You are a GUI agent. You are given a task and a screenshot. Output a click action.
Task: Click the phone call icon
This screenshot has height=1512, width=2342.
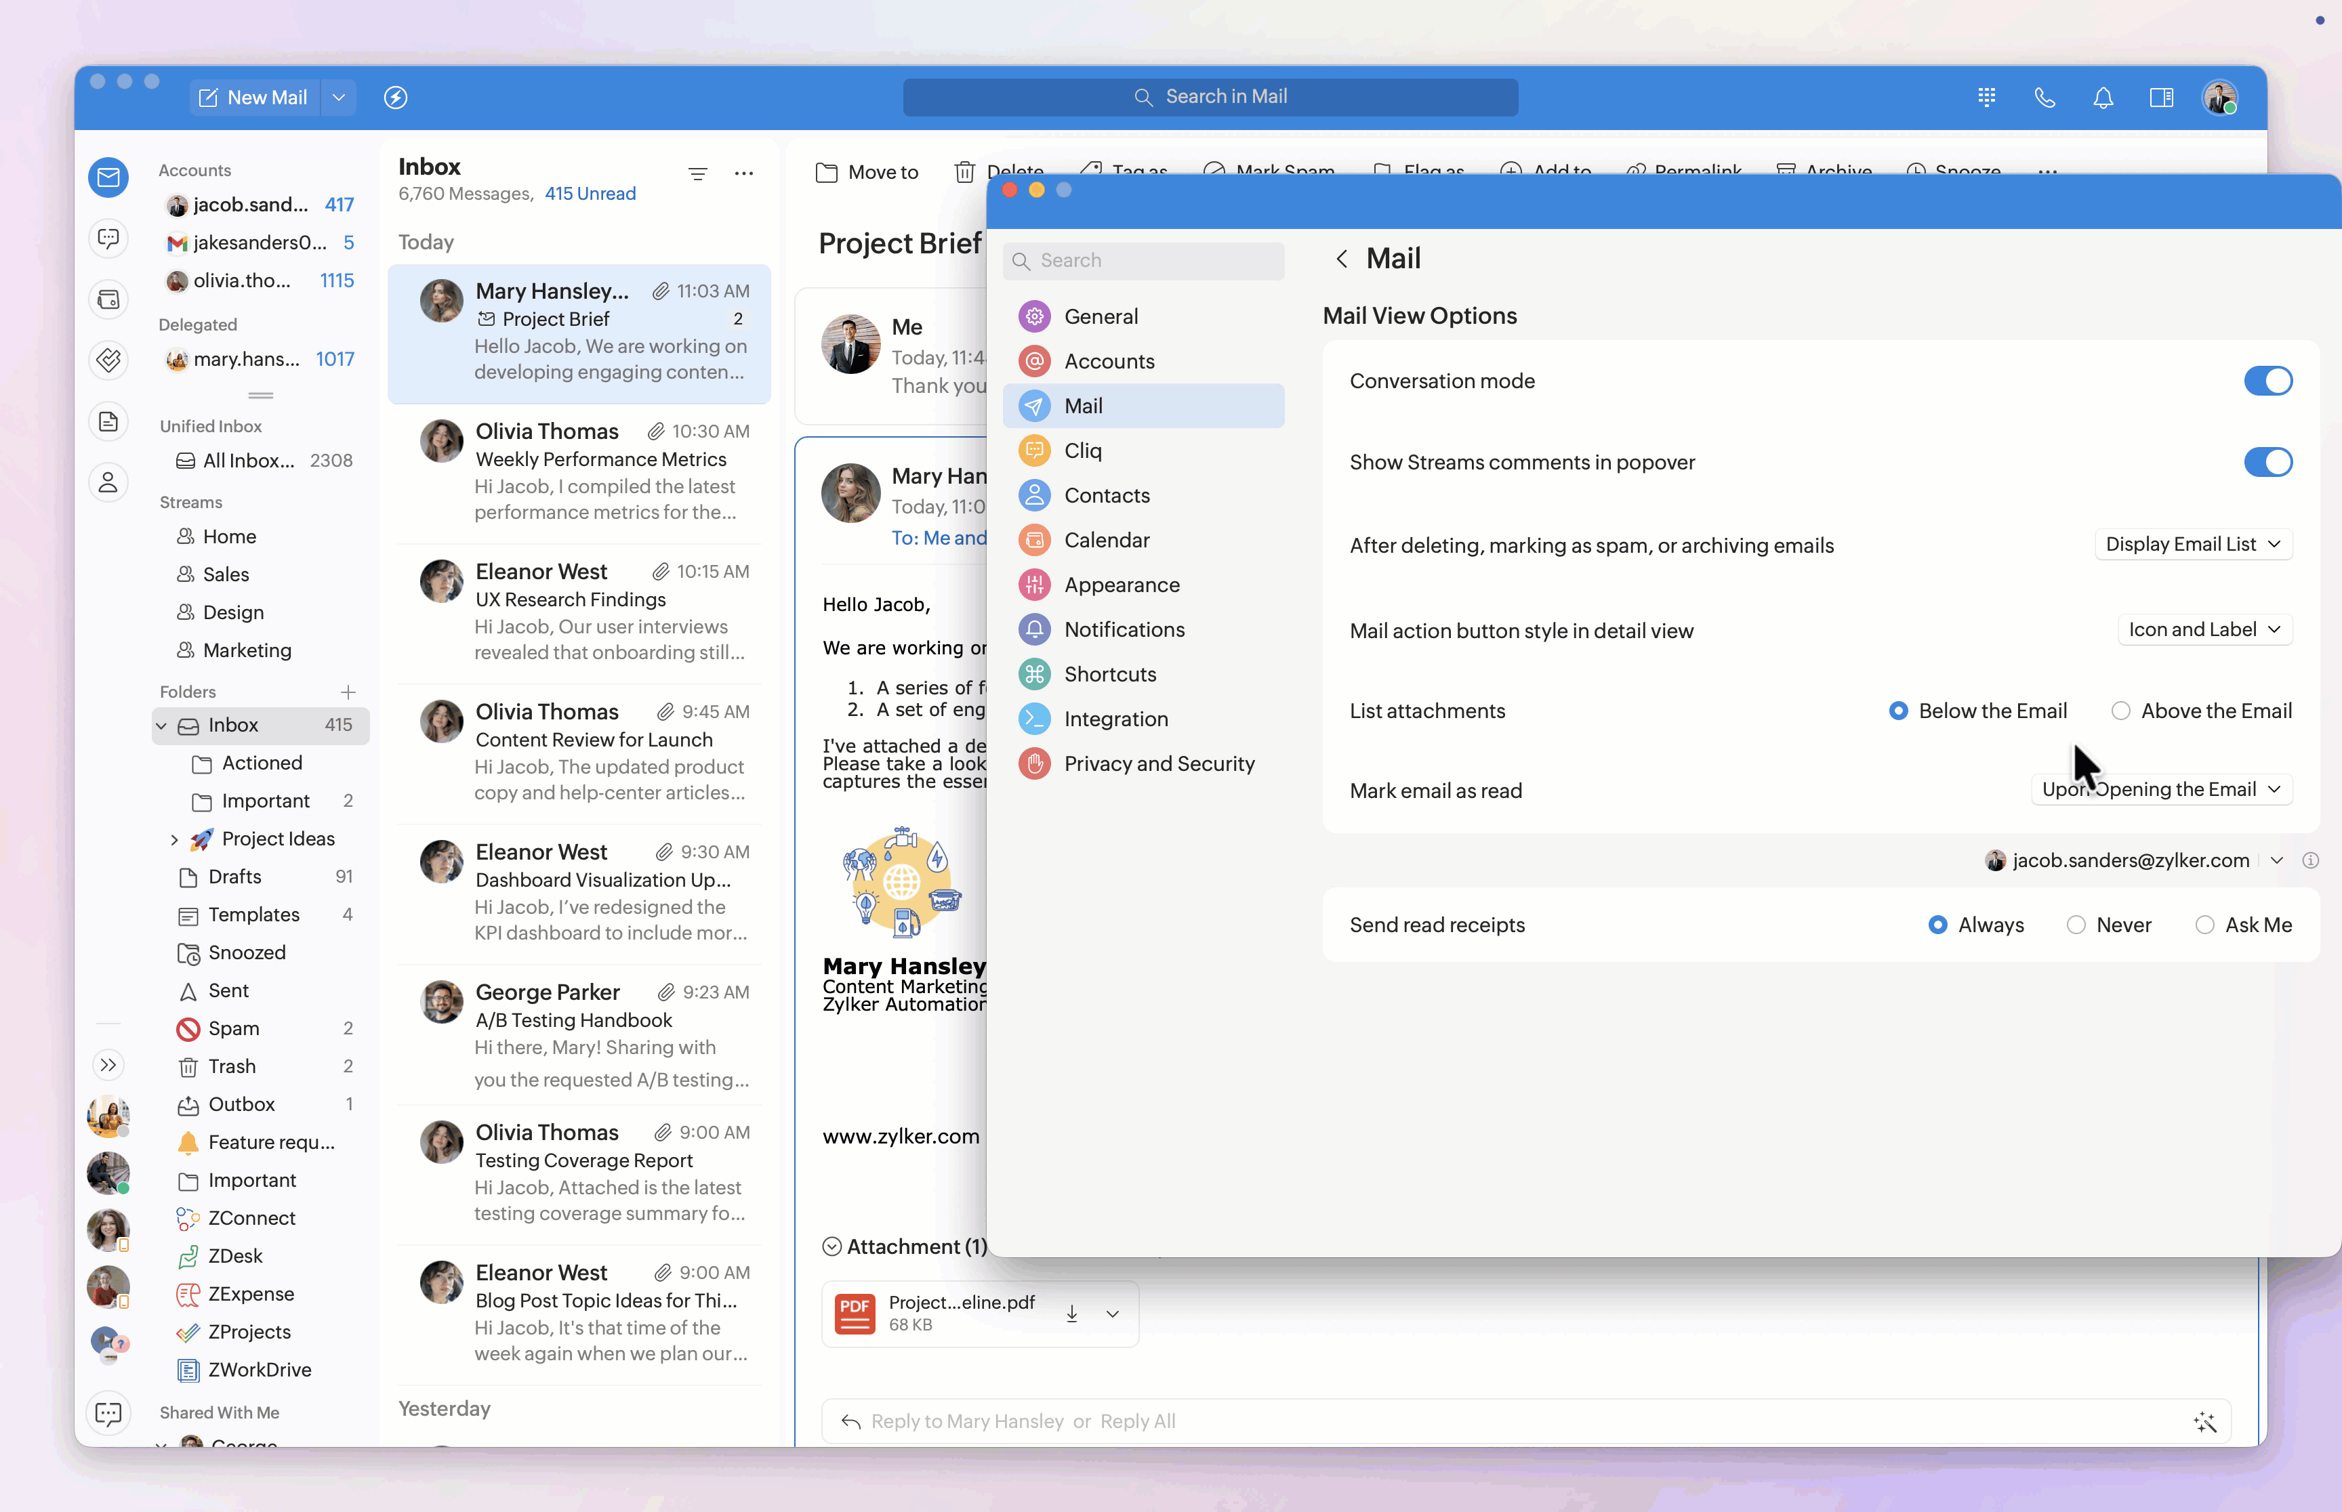pyautogui.click(x=2045, y=97)
